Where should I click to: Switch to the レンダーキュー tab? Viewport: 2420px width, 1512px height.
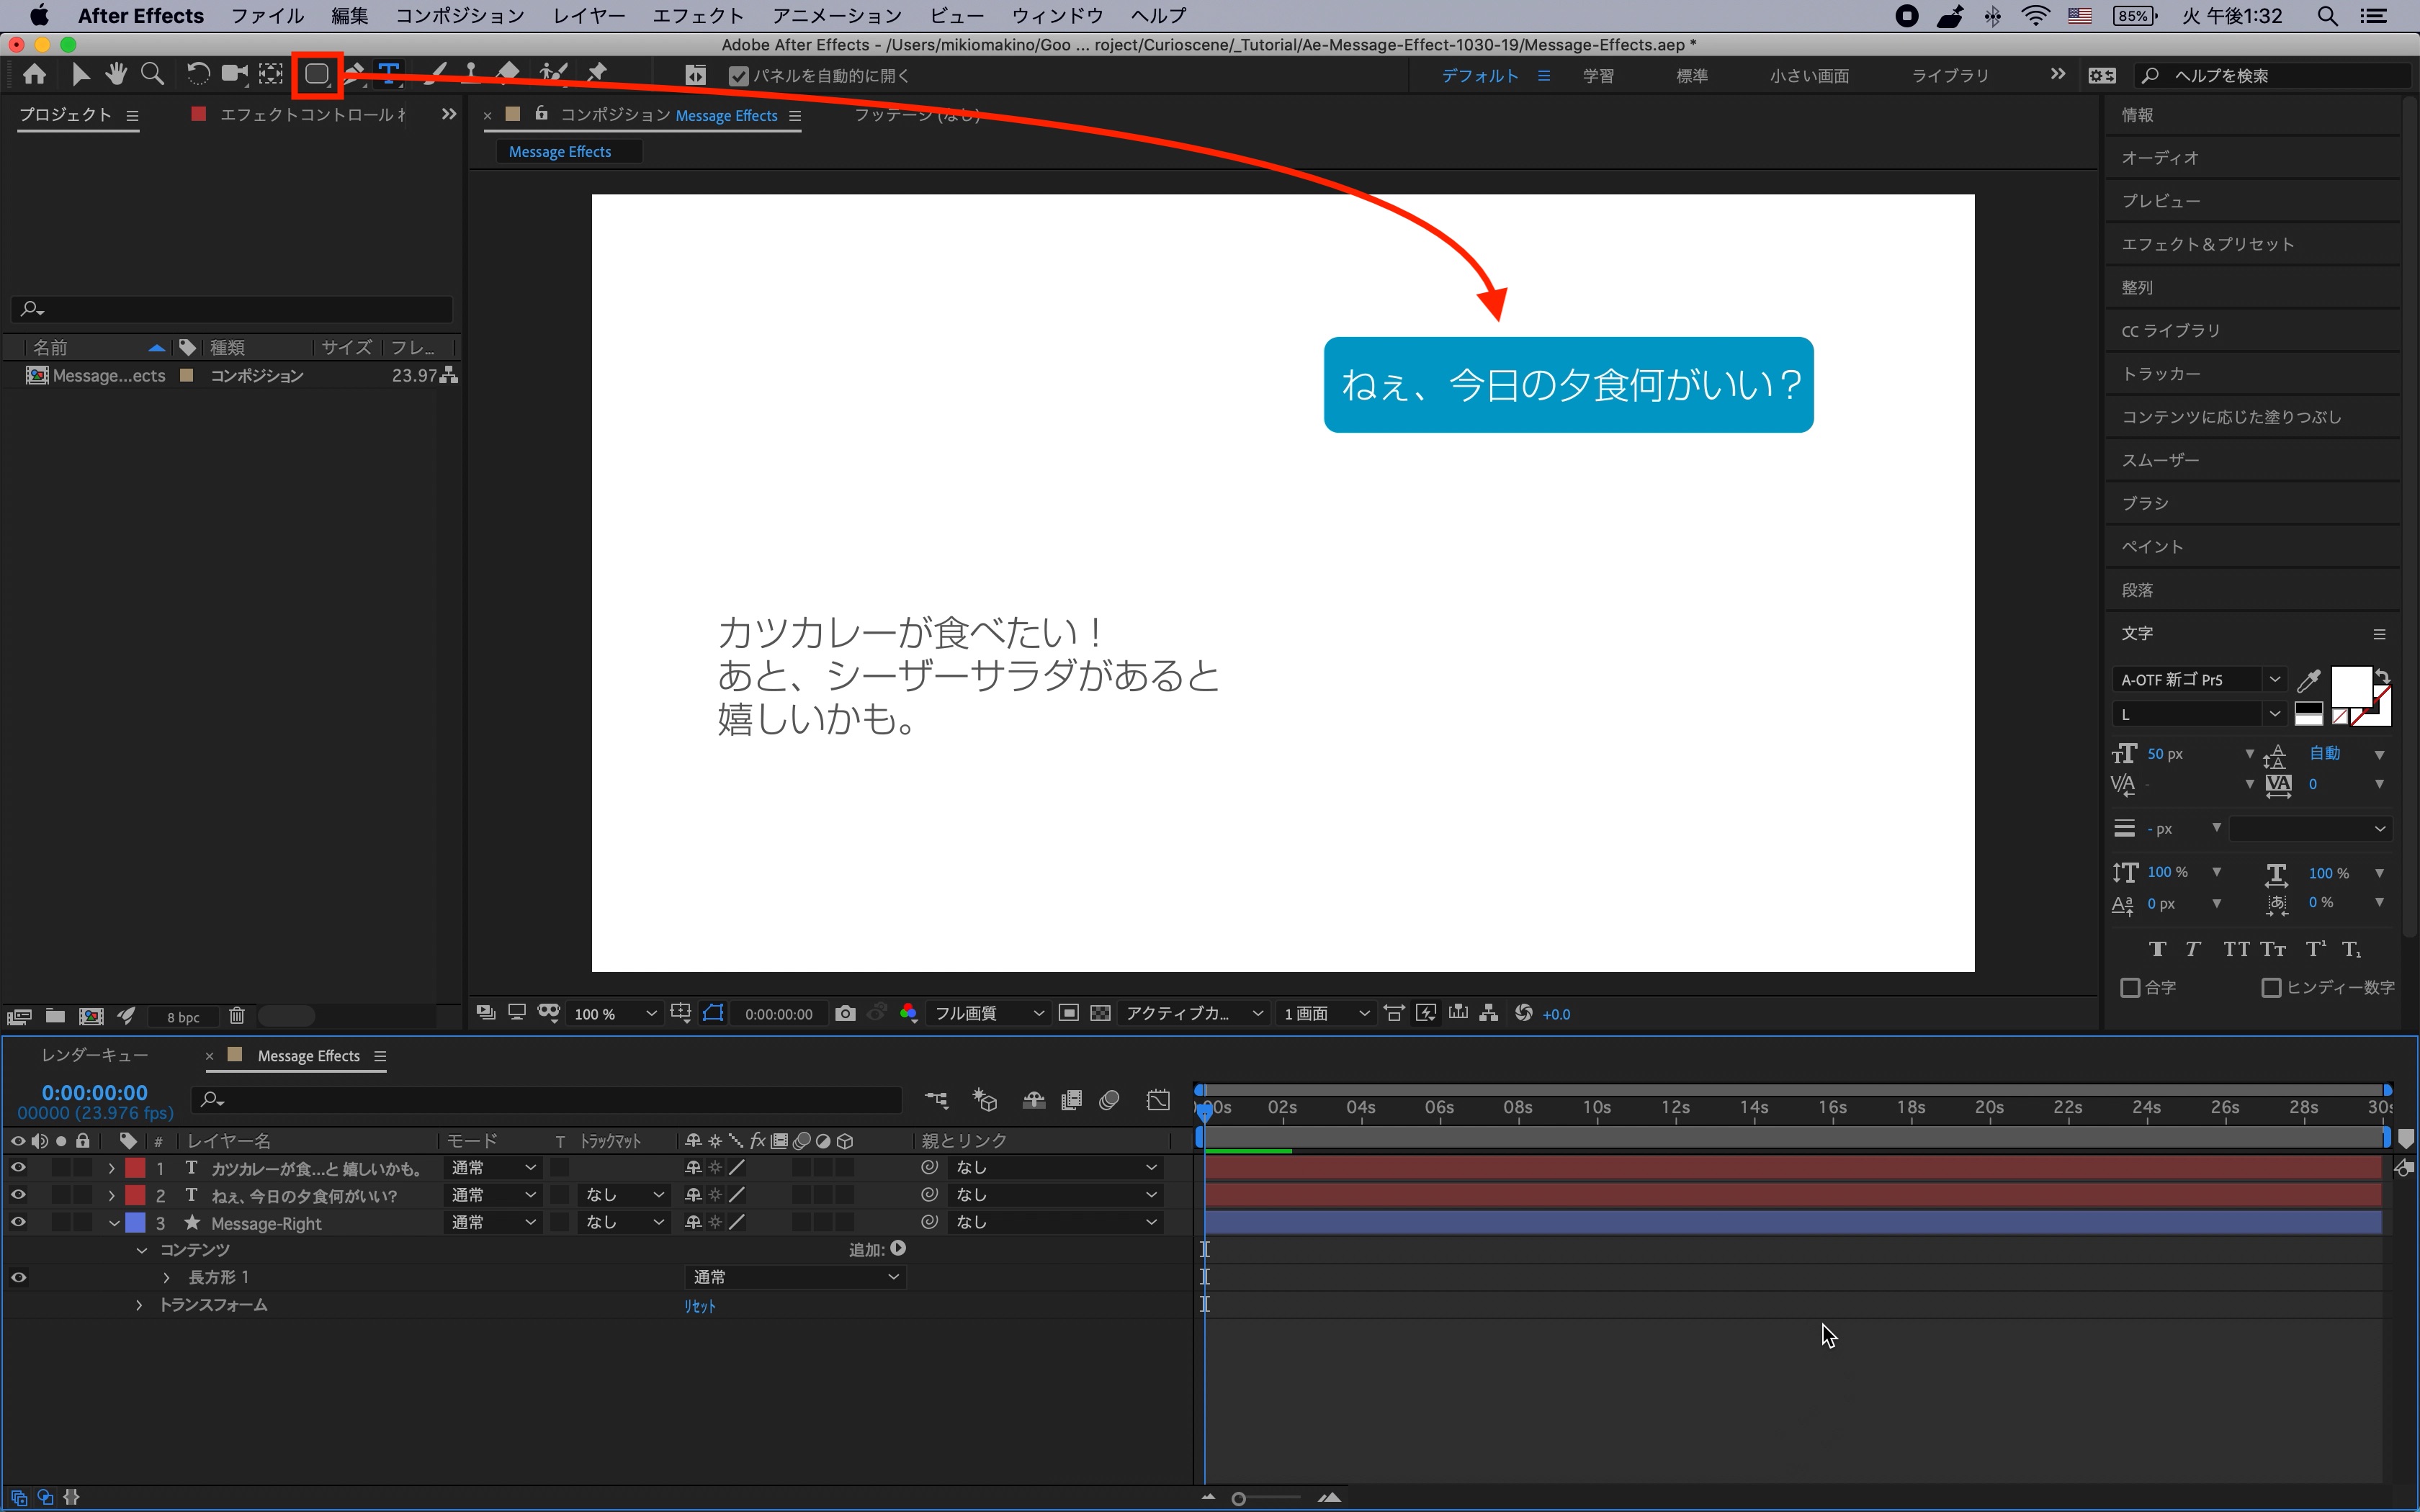[95, 1055]
